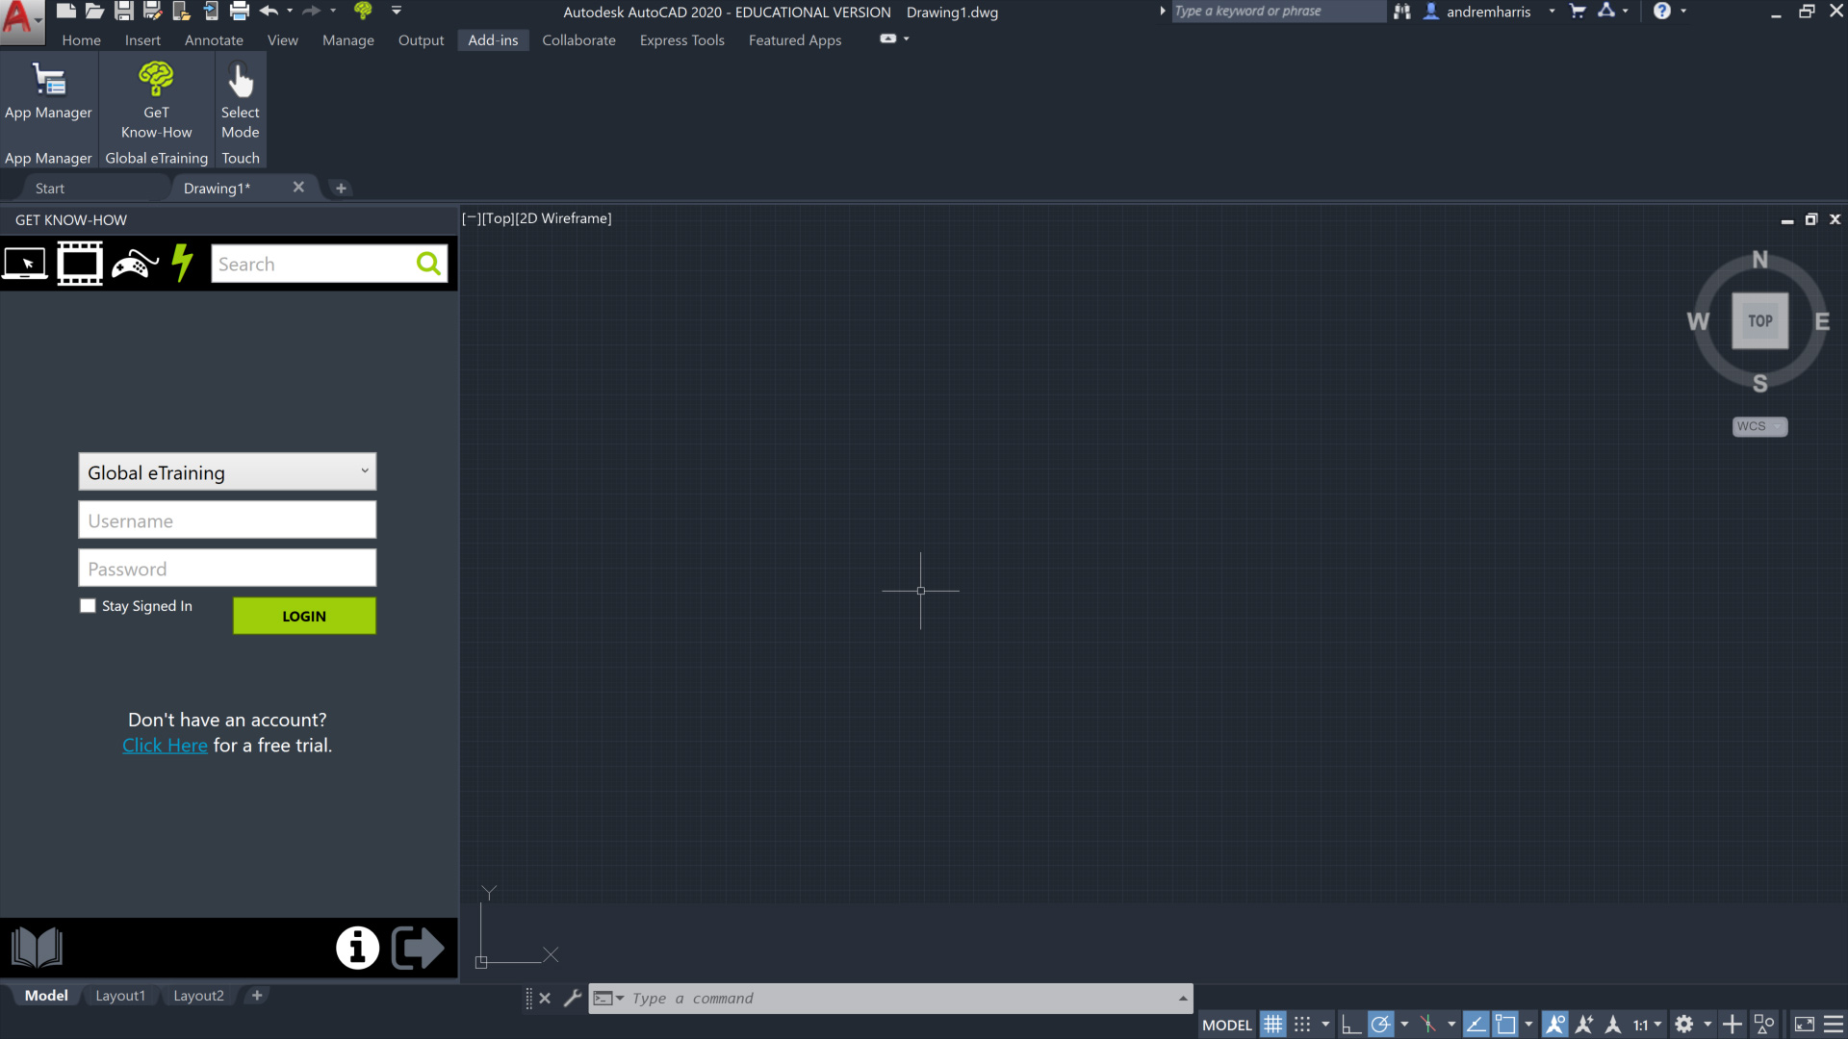This screenshot has height=1039, width=1848.
Task: Toggle polar tracking in status bar
Action: pos(1380,1025)
